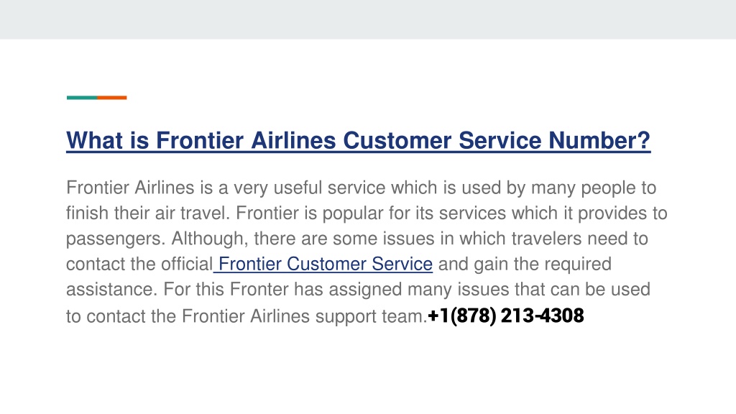Image resolution: width=736 pixels, height=414 pixels.
Task: Click the gray header band at the top
Action: click(x=368, y=19)
